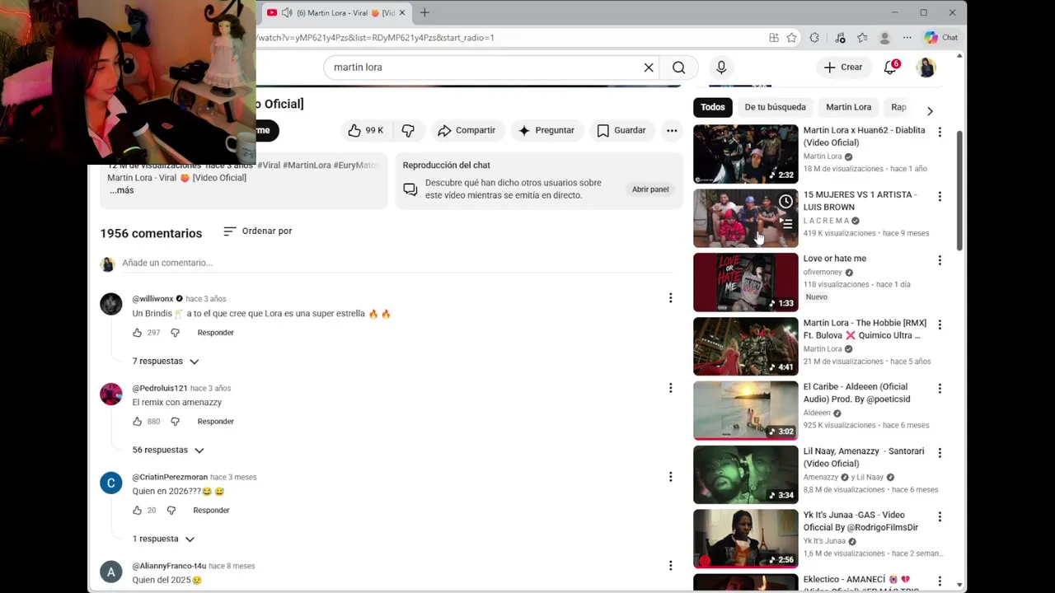Open a new browser tab
Image resolution: width=1055 pixels, height=593 pixels.
pyautogui.click(x=424, y=13)
